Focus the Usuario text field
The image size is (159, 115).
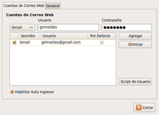(68, 27)
